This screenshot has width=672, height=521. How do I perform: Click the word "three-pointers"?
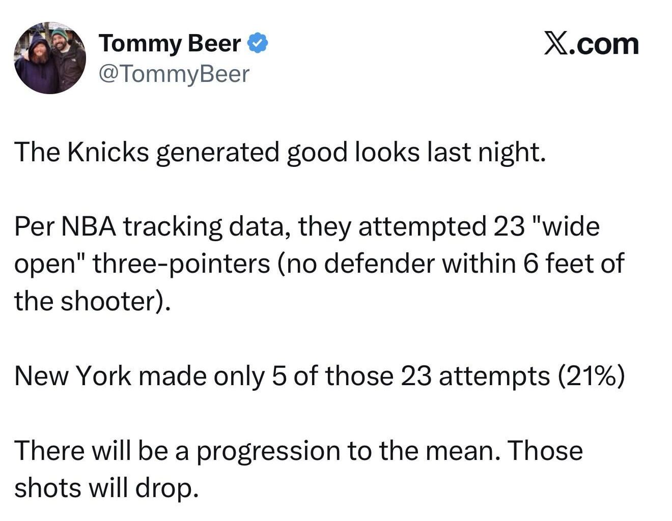(x=181, y=264)
